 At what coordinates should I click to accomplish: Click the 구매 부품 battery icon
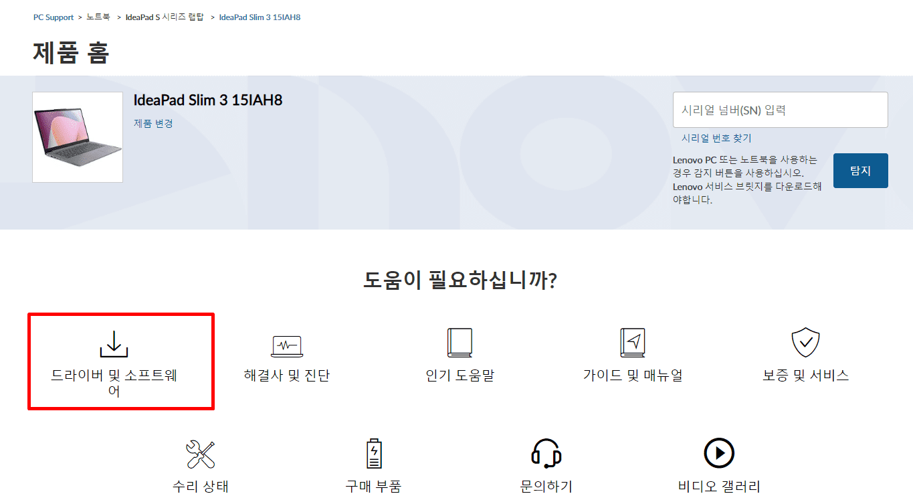(373, 454)
